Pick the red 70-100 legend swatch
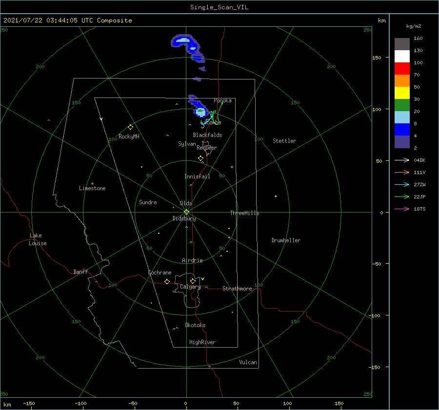This screenshot has height=410, width=439. (402, 69)
